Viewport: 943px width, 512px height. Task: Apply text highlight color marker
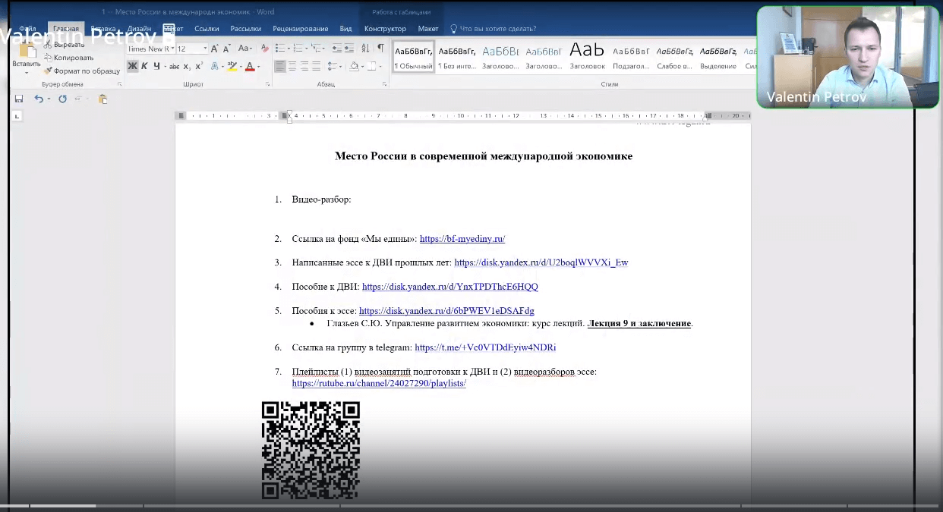pos(232,67)
